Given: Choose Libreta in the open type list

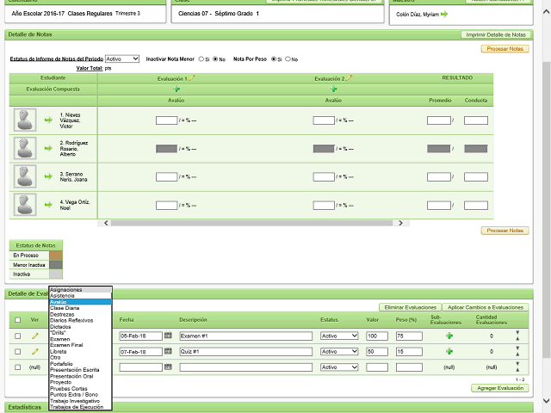Looking at the screenshot, I should (x=80, y=351).
